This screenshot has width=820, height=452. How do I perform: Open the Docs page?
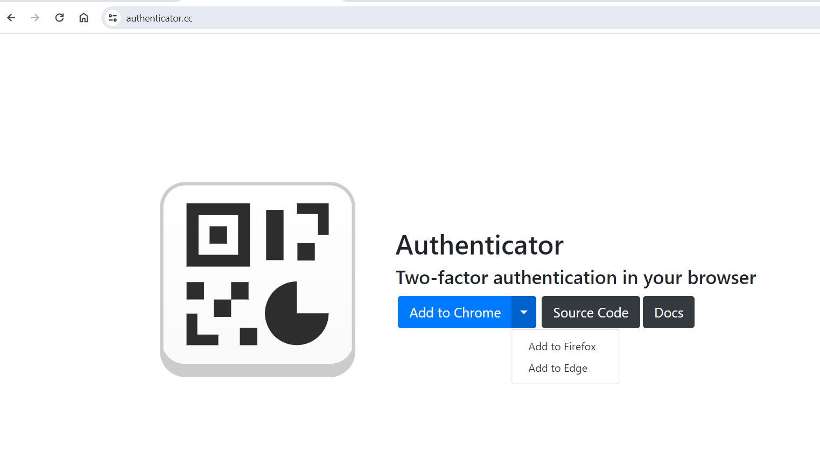coord(669,312)
